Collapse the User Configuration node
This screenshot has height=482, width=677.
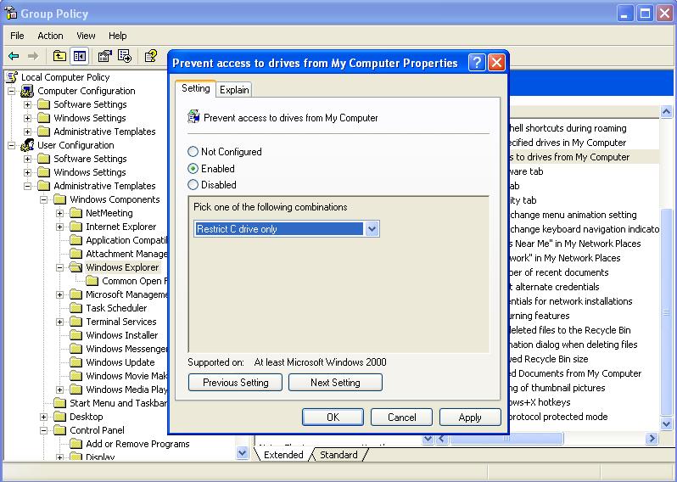(12, 146)
